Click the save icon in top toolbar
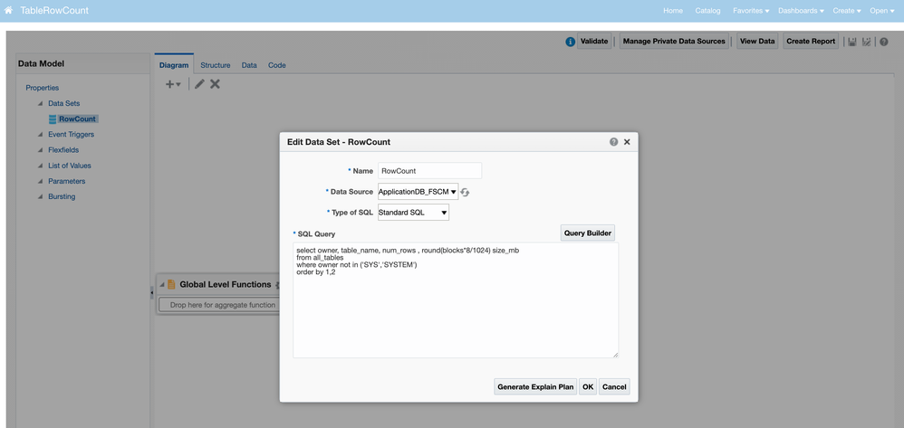This screenshot has width=904, height=428. point(851,42)
